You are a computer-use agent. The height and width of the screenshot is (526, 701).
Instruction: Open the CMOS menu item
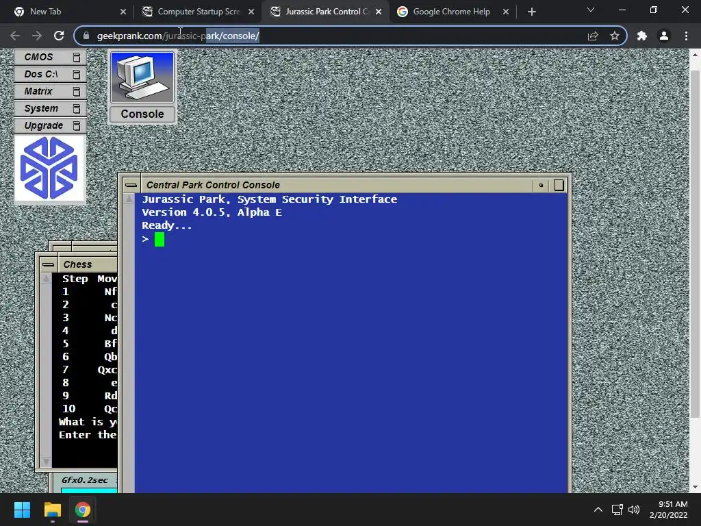(50, 58)
